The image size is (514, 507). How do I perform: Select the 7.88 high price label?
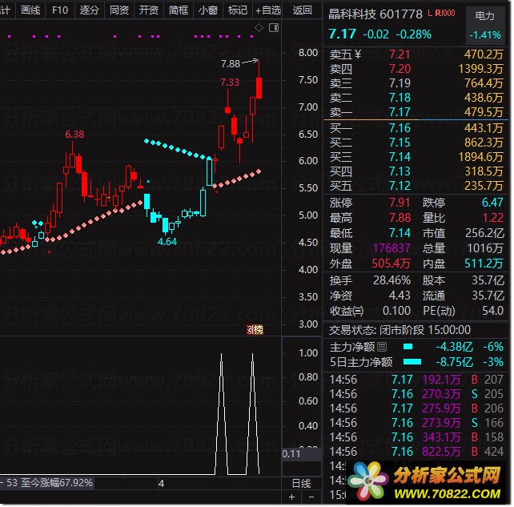[x=231, y=63]
